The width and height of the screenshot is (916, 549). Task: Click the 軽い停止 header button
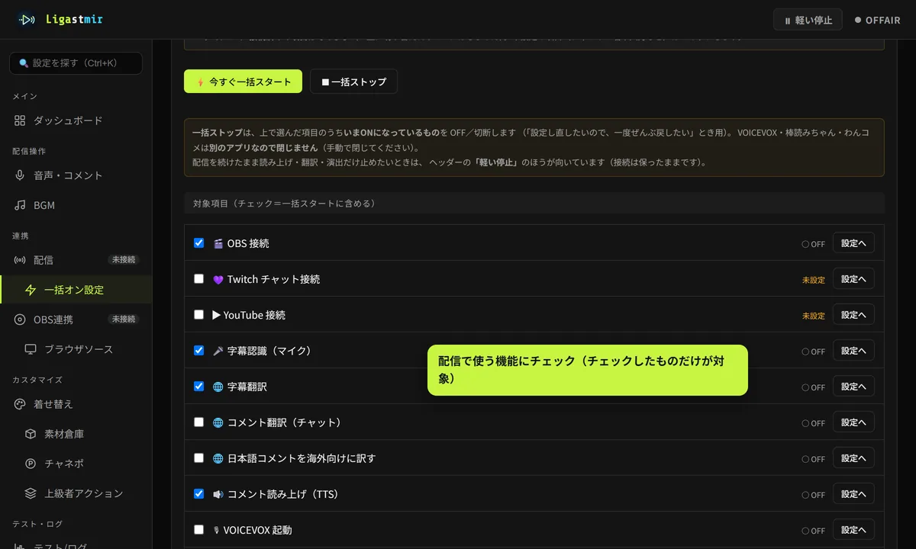pyautogui.click(x=808, y=20)
